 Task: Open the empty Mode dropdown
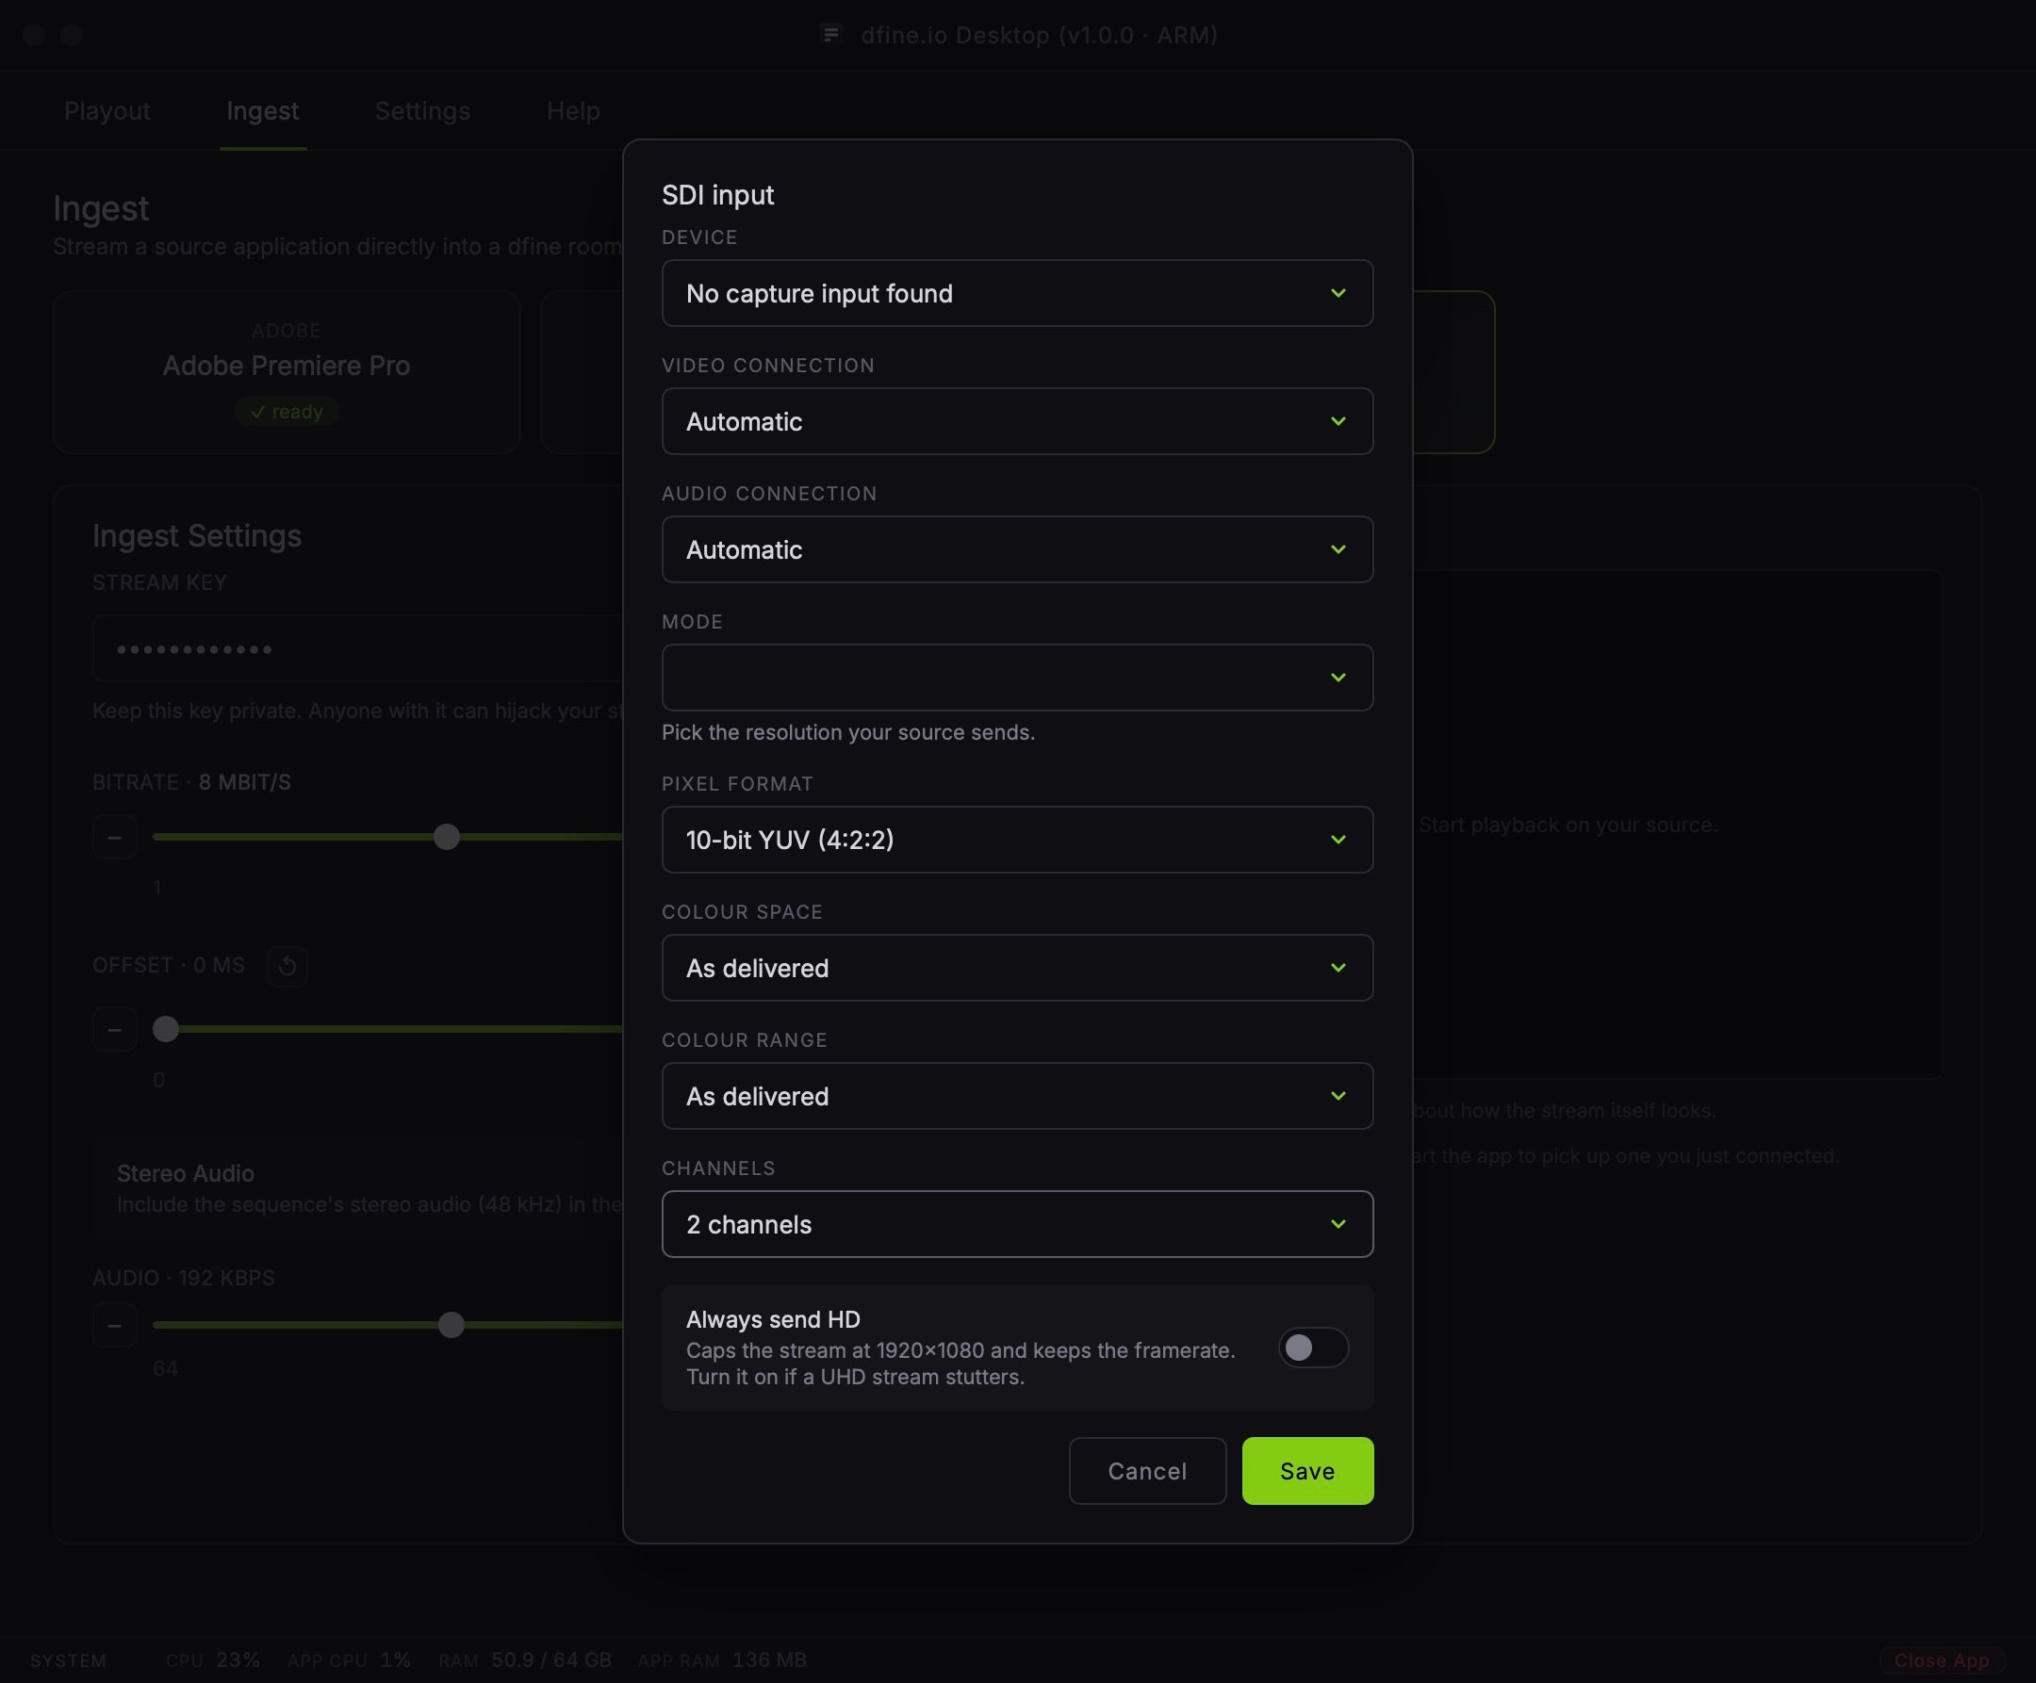[1017, 677]
